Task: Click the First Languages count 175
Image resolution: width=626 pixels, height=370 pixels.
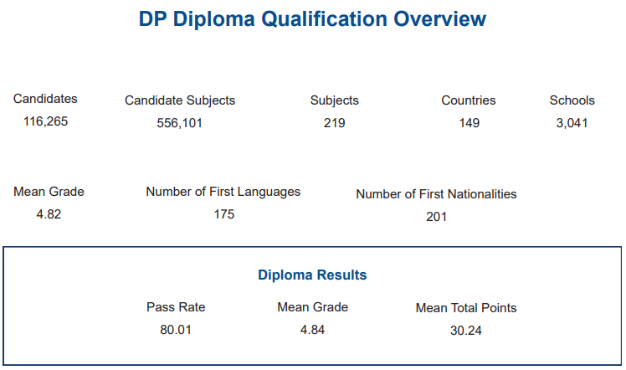Action: pyautogui.click(x=223, y=214)
